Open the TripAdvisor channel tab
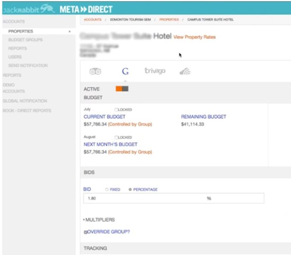The width and height of the screenshot is (291, 255). click(x=95, y=71)
